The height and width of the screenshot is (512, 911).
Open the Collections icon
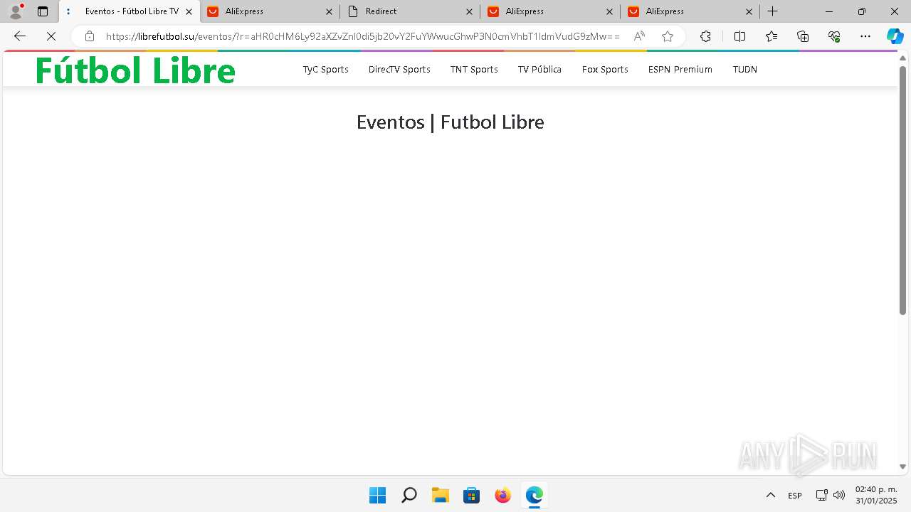coord(803,36)
